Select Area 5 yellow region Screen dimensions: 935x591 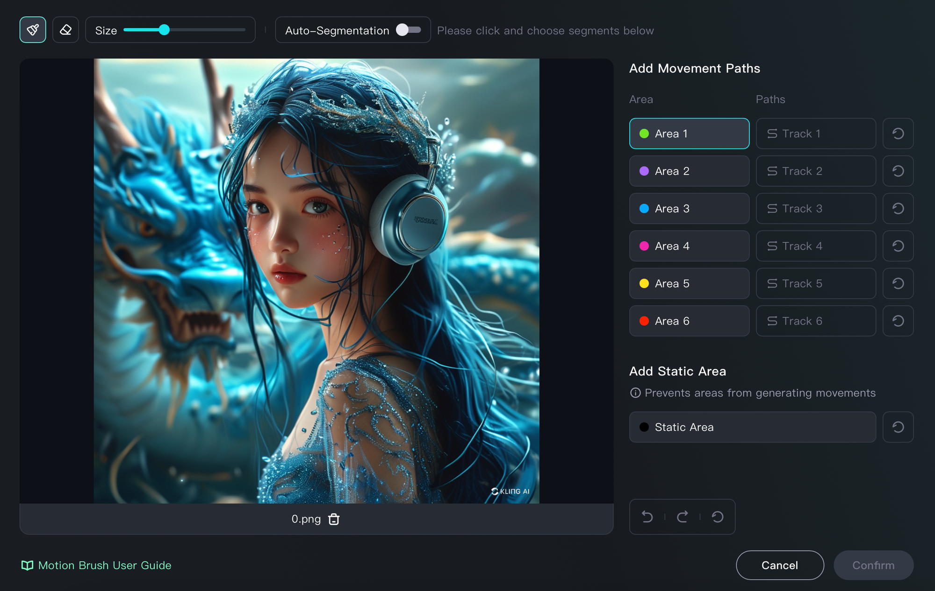click(x=689, y=284)
